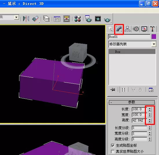Click the Quick Render teapot icon

point(107,20)
